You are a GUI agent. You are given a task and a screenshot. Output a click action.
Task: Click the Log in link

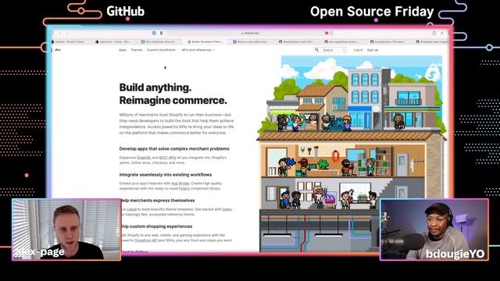358,50
